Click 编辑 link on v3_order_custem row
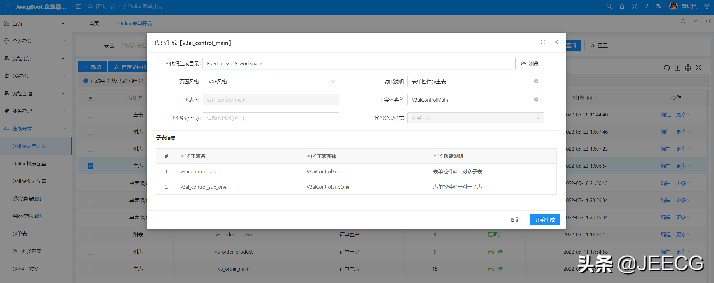The width and height of the screenshot is (714, 283). coord(665,234)
